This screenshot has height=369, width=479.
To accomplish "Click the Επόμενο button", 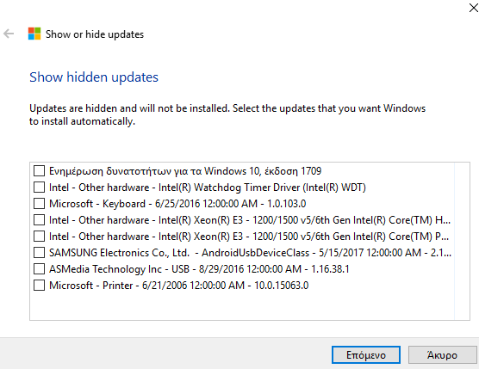I will point(366,355).
